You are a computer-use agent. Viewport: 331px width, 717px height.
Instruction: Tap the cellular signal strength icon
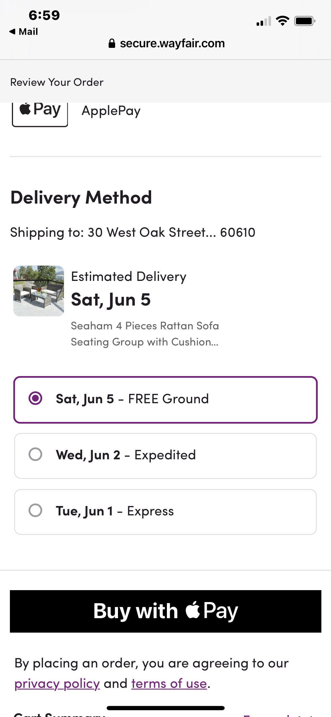pos(264,21)
